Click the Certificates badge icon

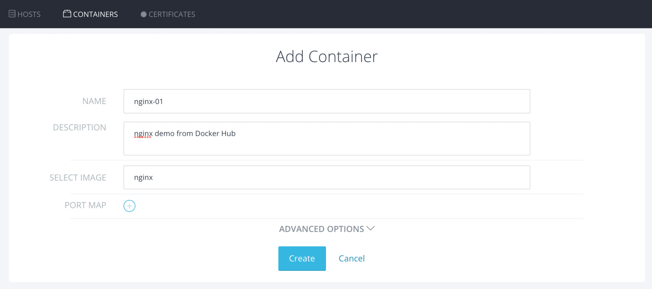click(x=144, y=14)
